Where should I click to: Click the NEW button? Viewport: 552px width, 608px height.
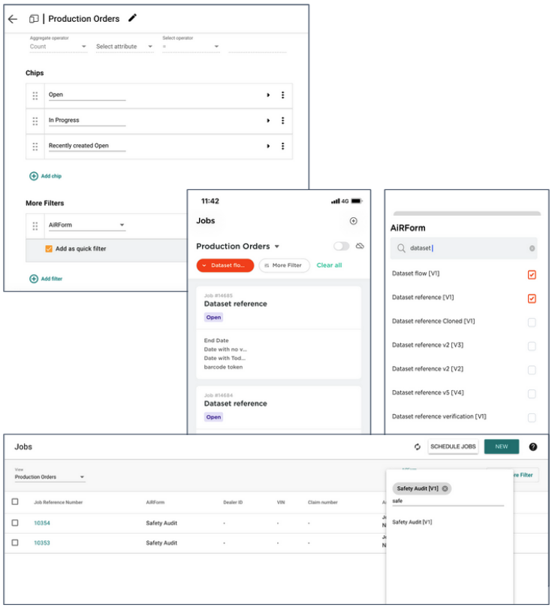tap(502, 447)
